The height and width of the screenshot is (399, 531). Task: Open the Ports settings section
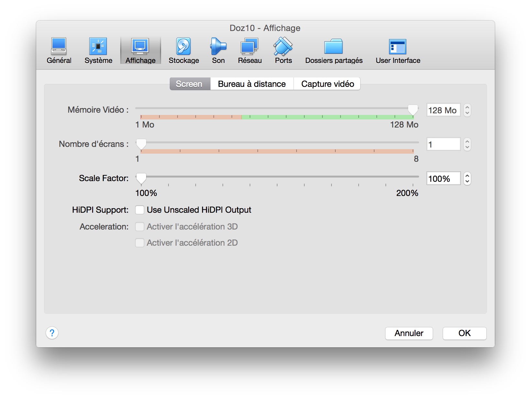click(283, 51)
